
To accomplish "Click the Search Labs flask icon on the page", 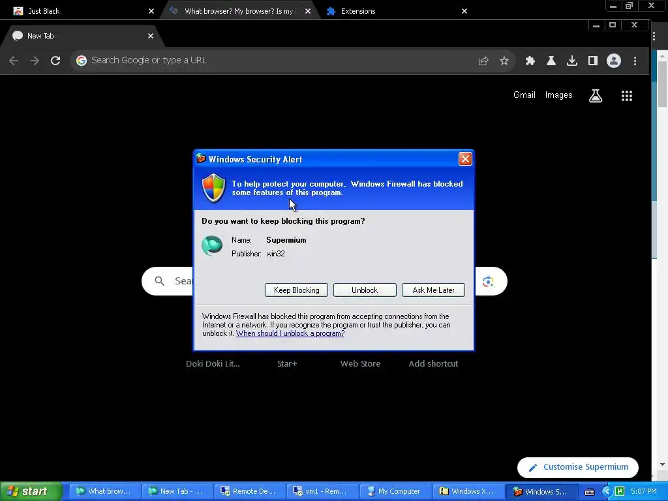I will coord(596,96).
